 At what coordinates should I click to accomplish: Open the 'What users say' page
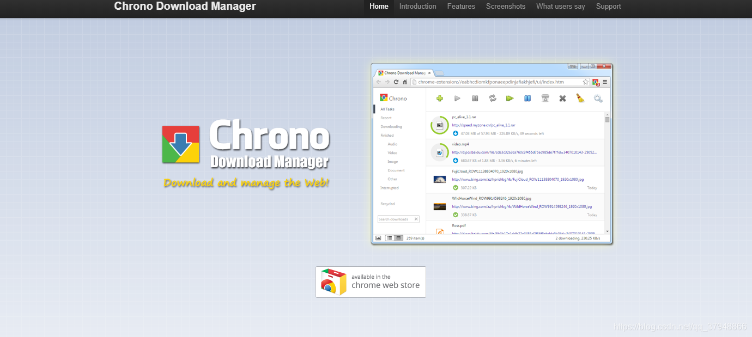[x=561, y=7]
